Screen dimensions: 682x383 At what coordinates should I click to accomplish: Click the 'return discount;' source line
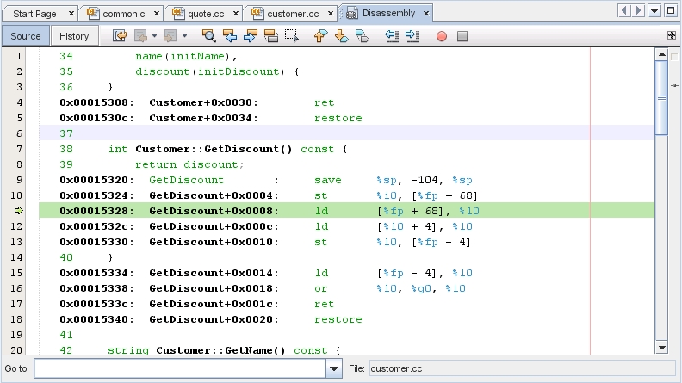click(x=189, y=164)
